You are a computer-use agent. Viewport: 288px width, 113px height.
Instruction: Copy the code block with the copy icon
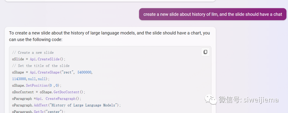pyautogui.click(x=205, y=52)
